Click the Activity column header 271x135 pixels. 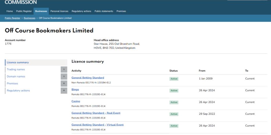click(x=76, y=71)
